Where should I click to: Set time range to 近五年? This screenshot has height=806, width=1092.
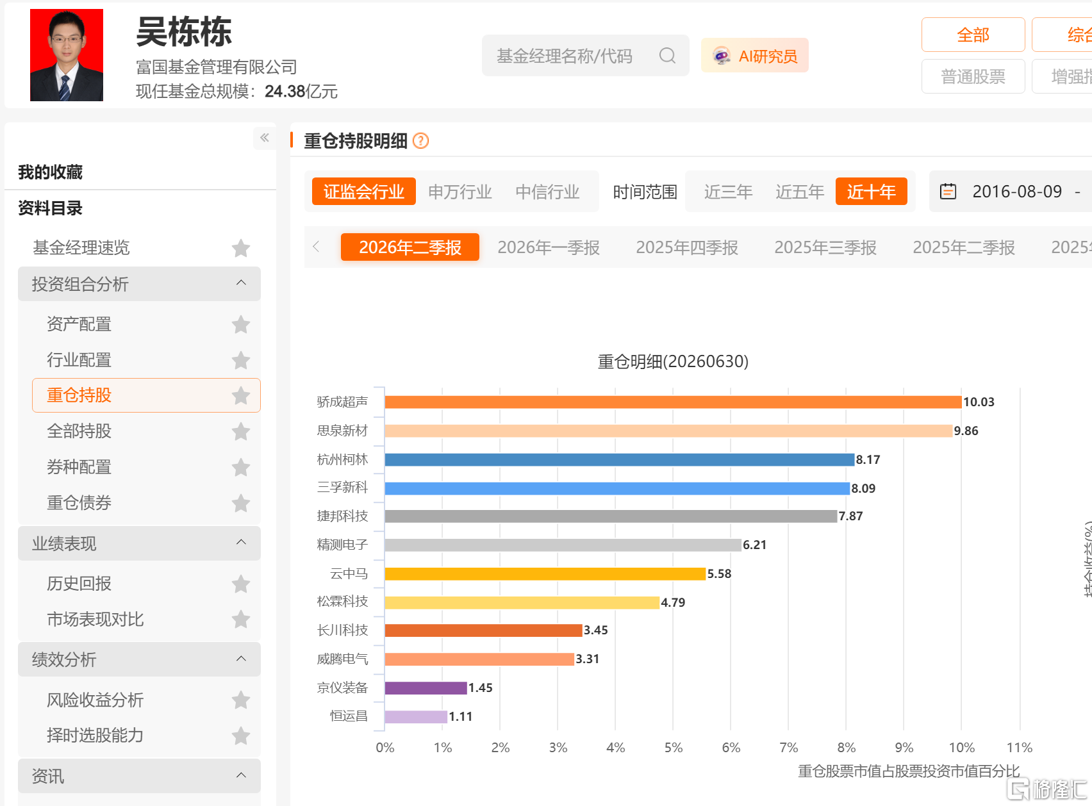pos(800,192)
